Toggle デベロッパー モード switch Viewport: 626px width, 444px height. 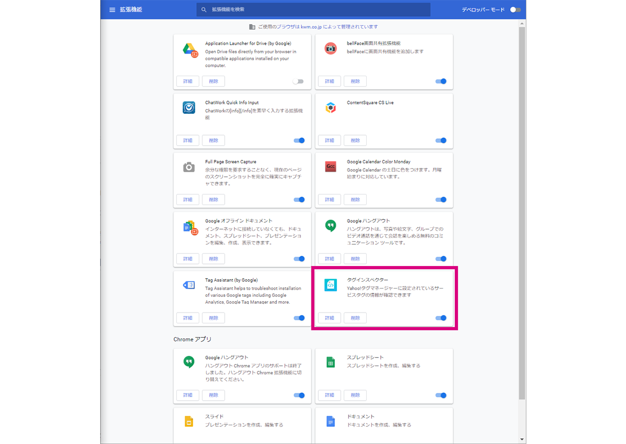click(515, 10)
